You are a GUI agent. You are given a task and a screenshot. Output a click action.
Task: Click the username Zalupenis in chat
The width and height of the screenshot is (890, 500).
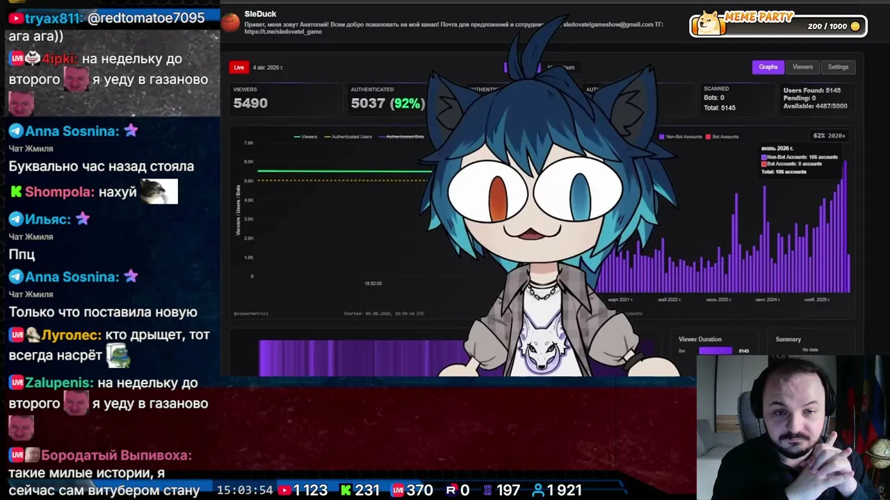[x=59, y=383]
